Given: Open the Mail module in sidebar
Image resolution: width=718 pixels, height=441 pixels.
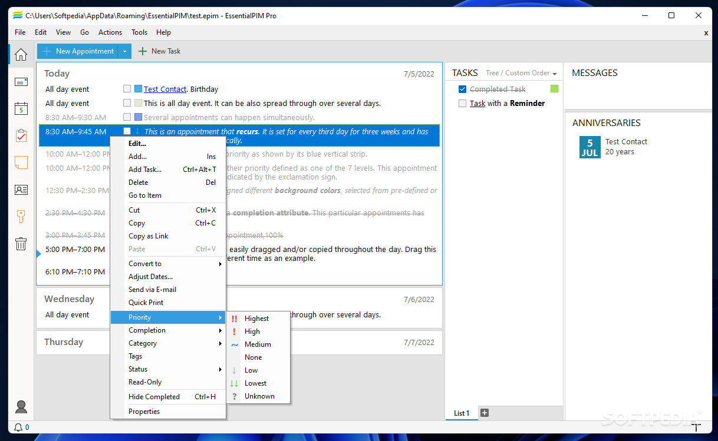Looking at the screenshot, I should click(21, 82).
